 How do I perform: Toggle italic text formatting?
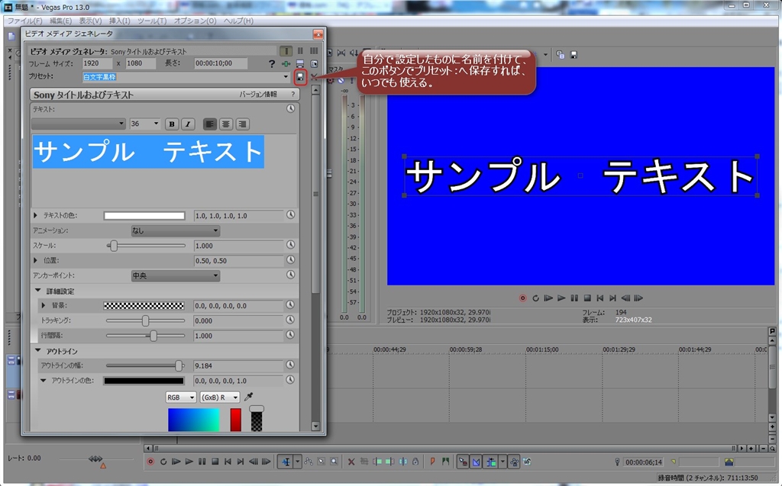[x=188, y=124]
